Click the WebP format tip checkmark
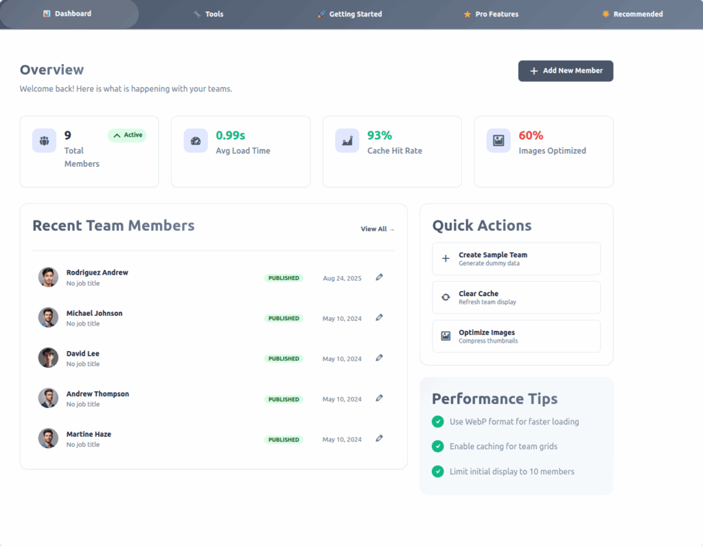The image size is (703, 546). tap(438, 422)
